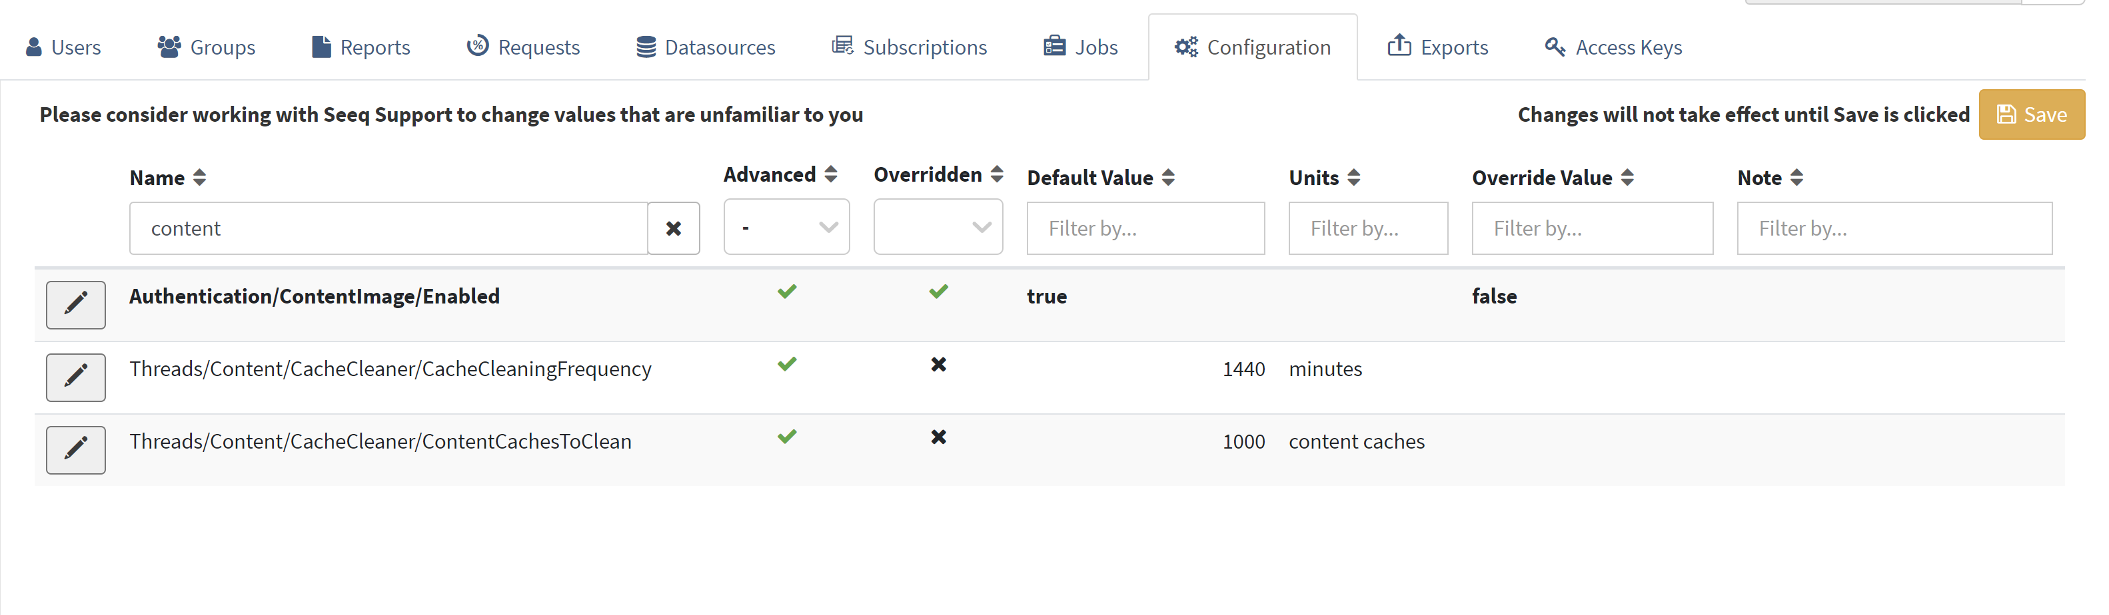2109x615 pixels.
Task: Sort table by Units column
Action: [1353, 178]
